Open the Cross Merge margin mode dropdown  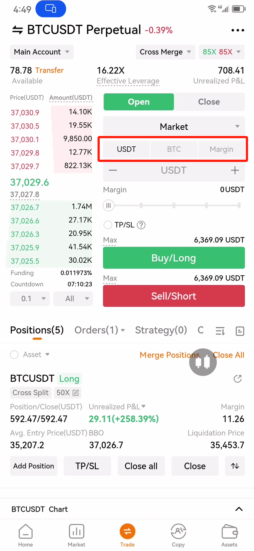pos(165,52)
